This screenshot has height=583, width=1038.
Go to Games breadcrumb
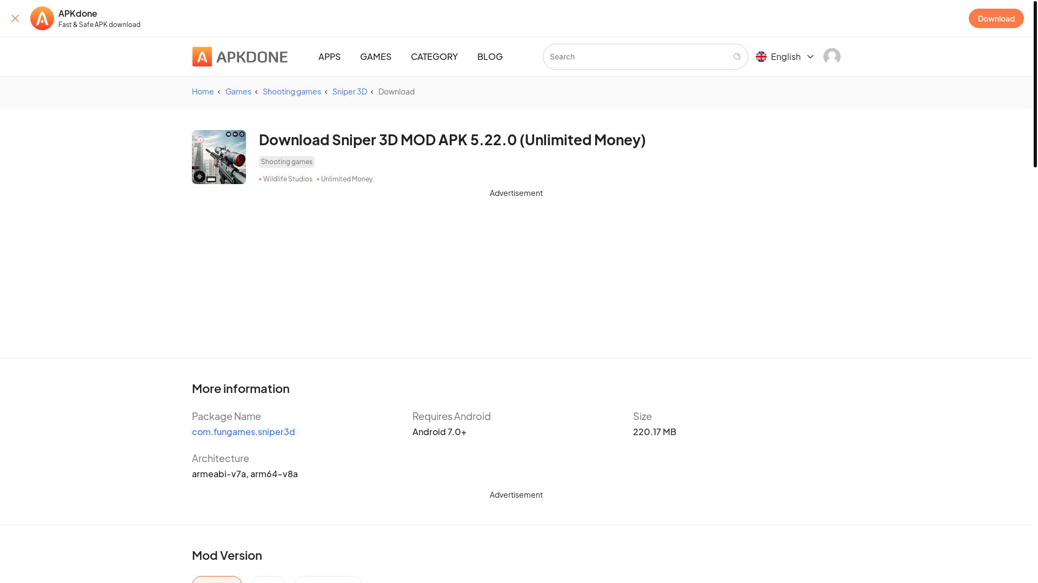[238, 92]
